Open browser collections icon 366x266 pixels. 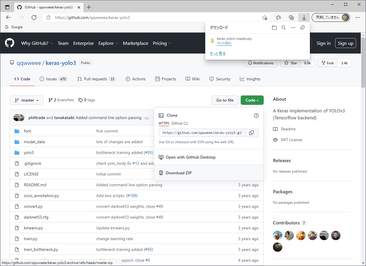point(291,17)
